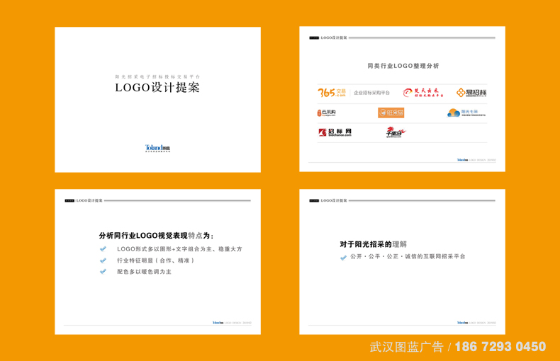Image resolution: width=560 pixels, height=361 pixels.
Task: Click the 招标网 bidchance.com logo
Action: point(335,132)
